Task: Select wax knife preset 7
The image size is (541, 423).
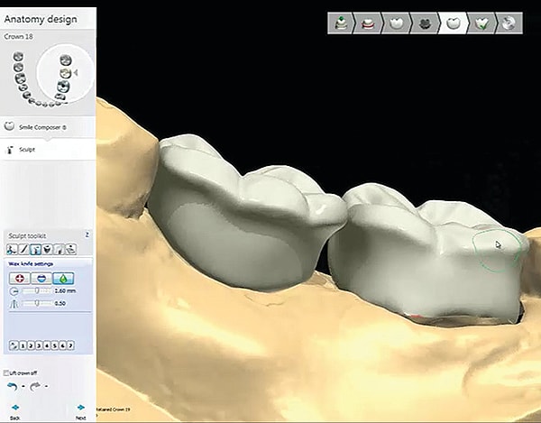Action: point(70,345)
